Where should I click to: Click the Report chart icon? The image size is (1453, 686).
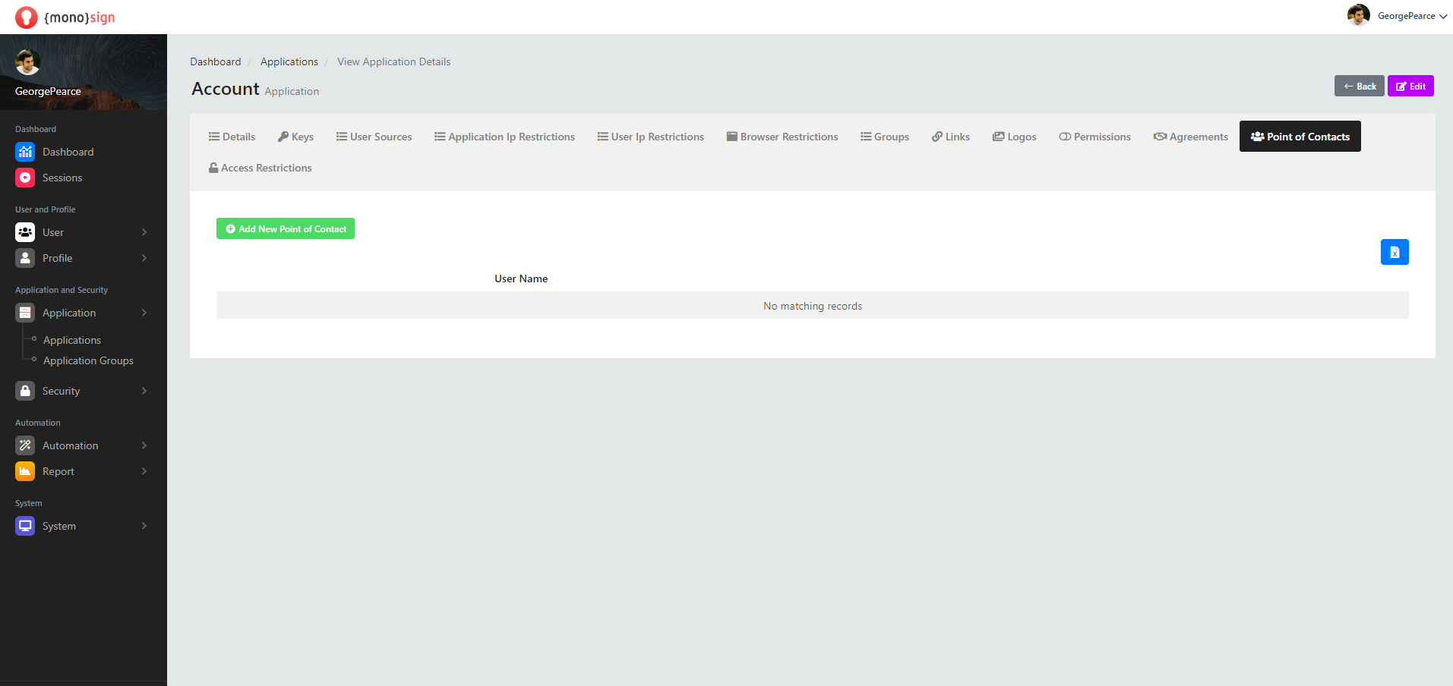pyautogui.click(x=25, y=471)
